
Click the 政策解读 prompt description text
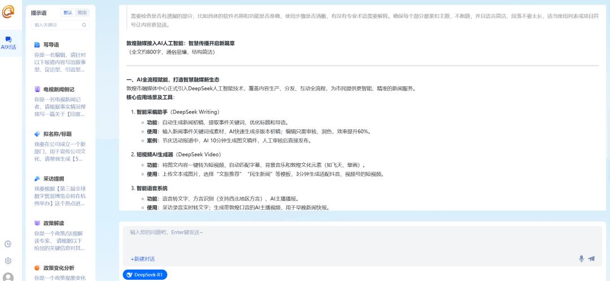coord(60,240)
